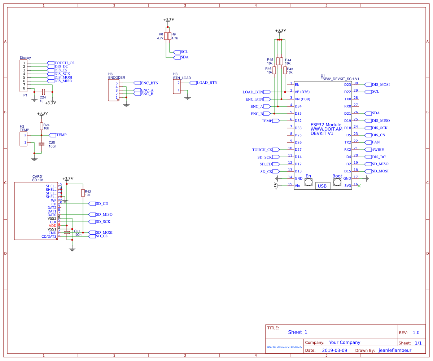Click the EasyEDA logo in the title block

tap(283, 347)
